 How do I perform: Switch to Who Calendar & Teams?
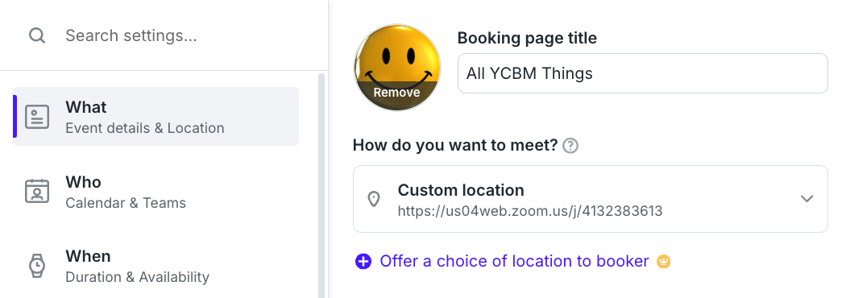pos(156,191)
